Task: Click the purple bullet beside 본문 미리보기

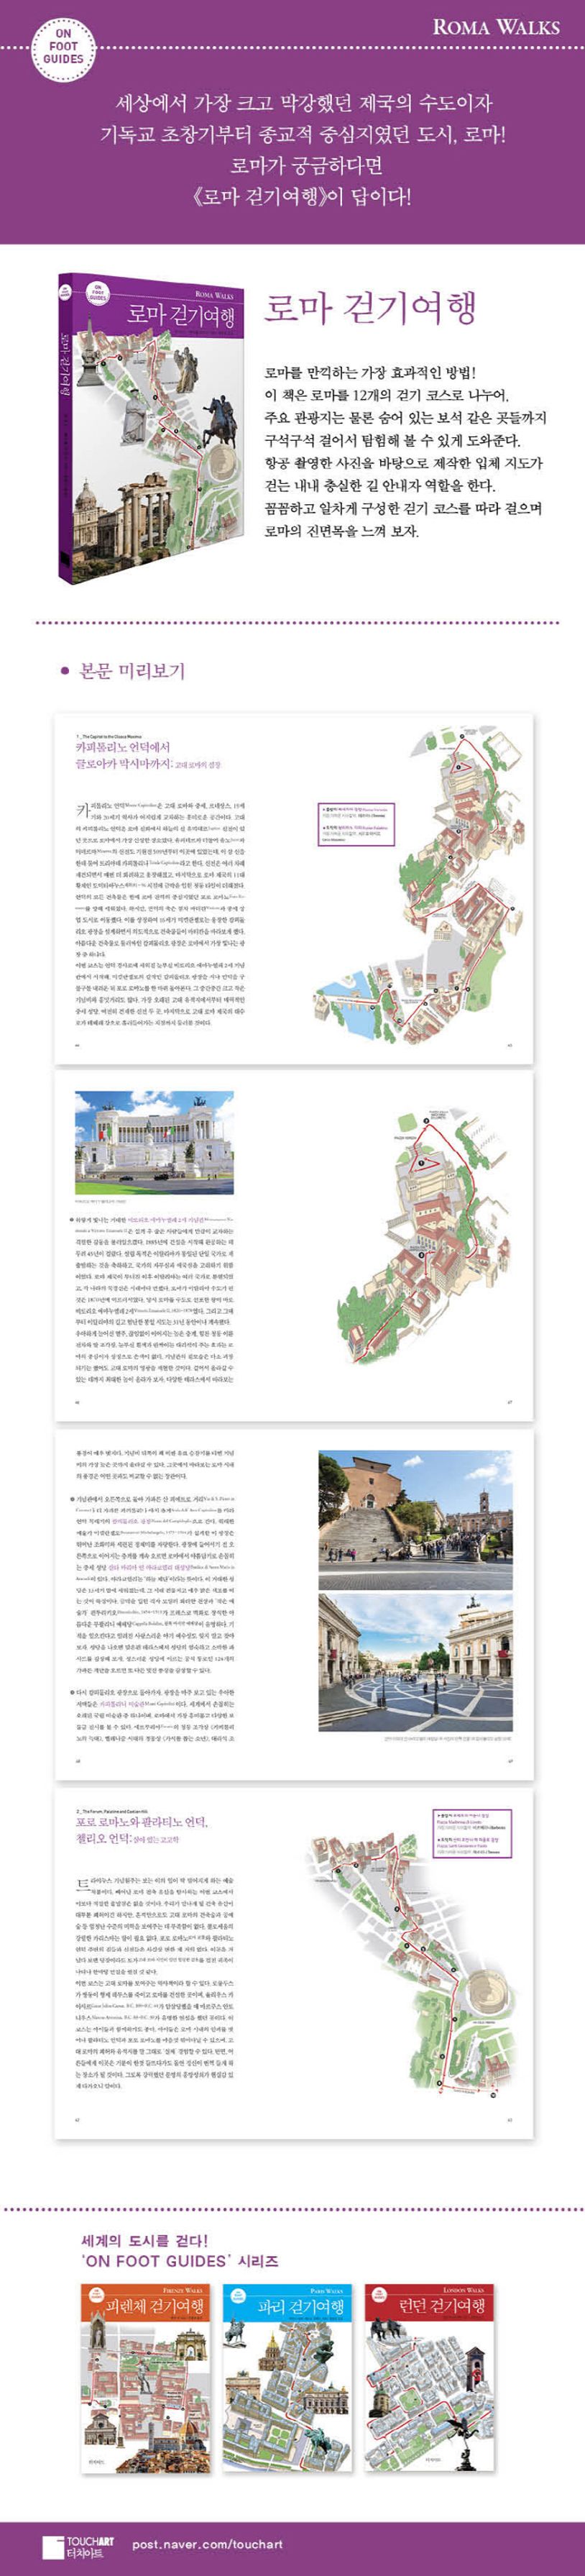Action: [x=65, y=671]
